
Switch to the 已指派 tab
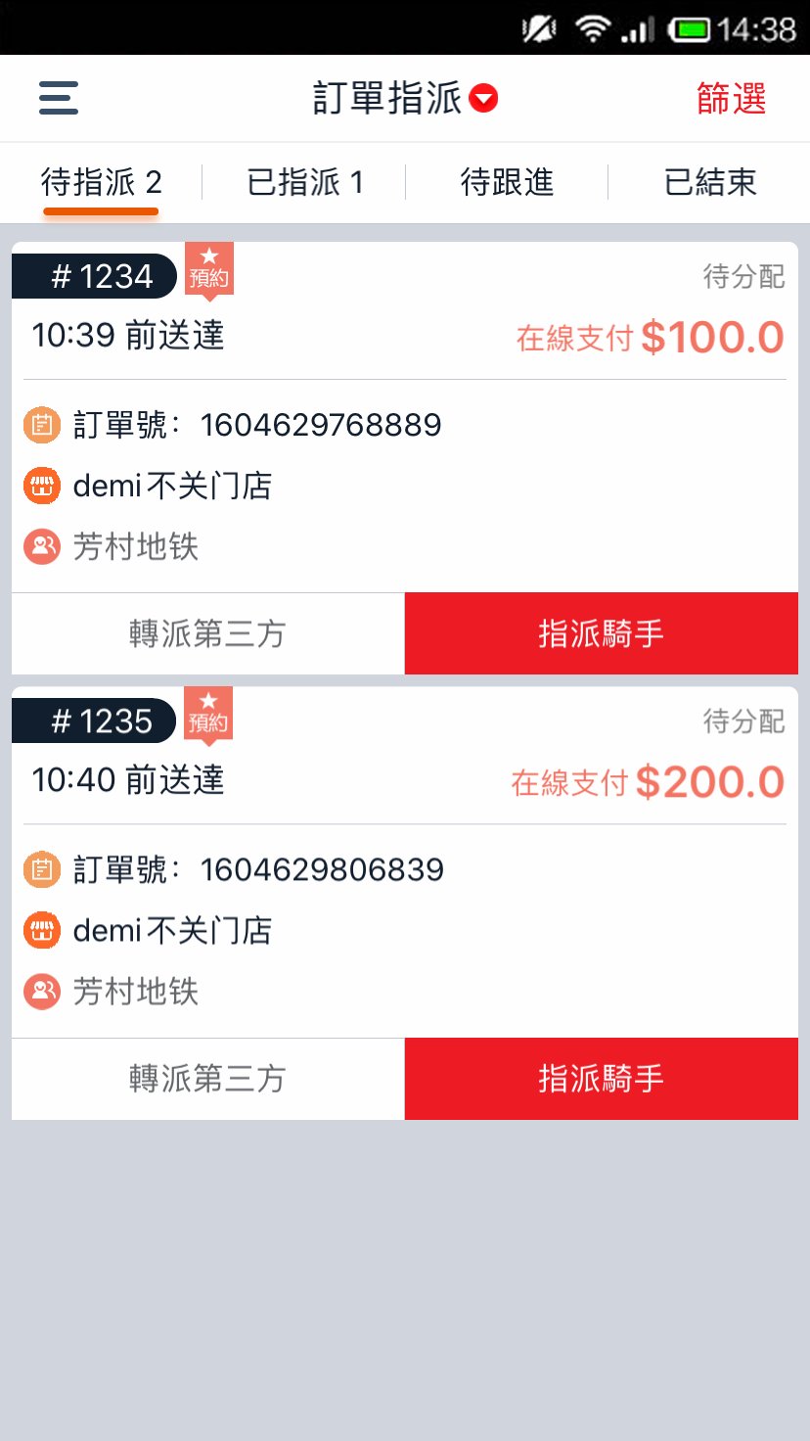point(304,183)
